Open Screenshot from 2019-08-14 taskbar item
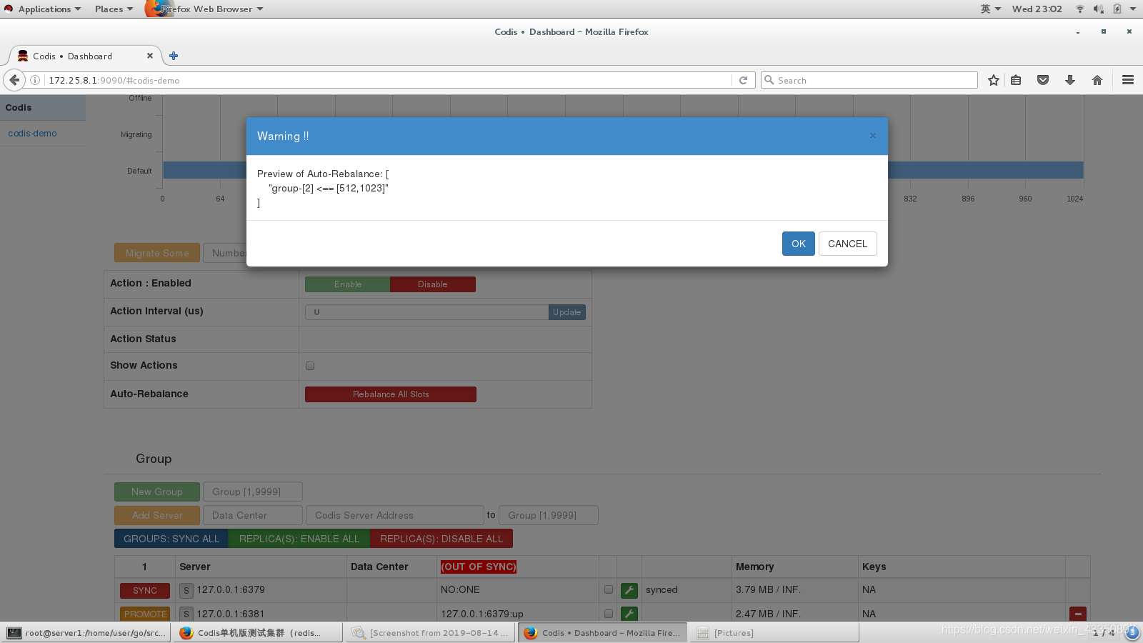 tap(431, 633)
